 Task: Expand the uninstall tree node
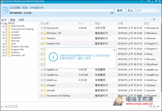tap(3, 32)
